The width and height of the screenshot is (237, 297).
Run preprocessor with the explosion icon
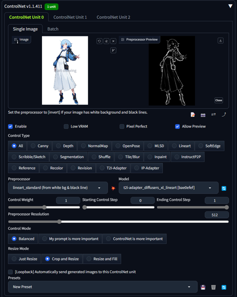coord(113,188)
